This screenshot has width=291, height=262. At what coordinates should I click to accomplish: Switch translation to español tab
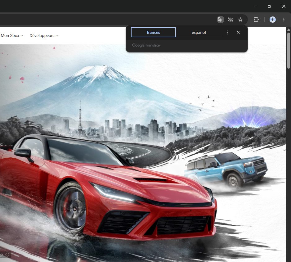[199, 32]
